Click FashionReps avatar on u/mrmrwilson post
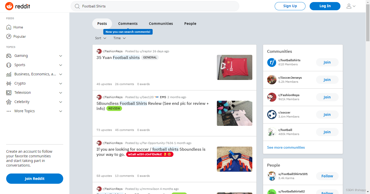This screenshot has width=370, height=194. click(99, 189)
